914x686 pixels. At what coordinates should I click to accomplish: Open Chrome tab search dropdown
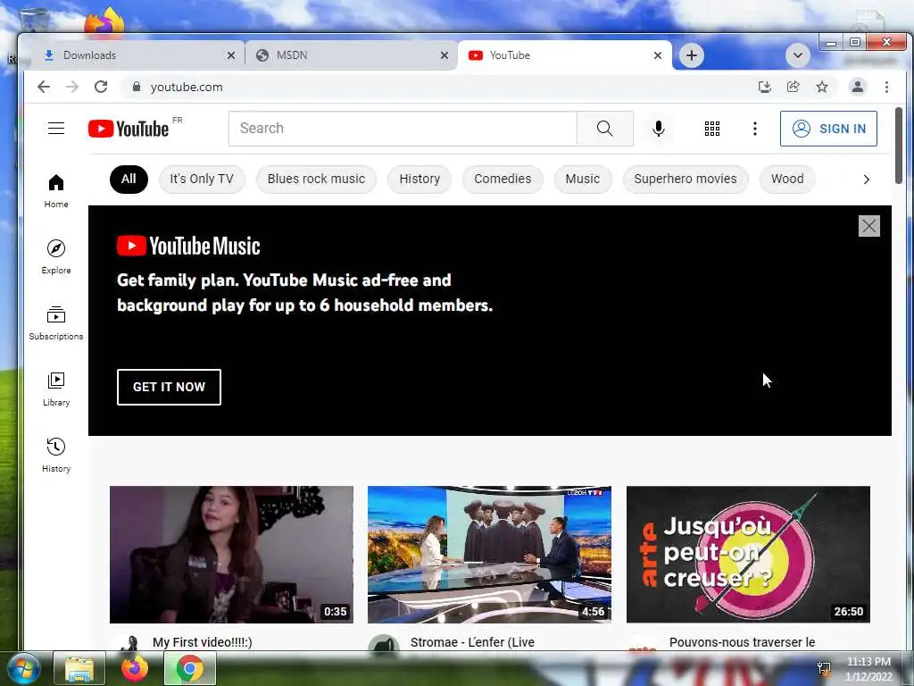point(797,55)
